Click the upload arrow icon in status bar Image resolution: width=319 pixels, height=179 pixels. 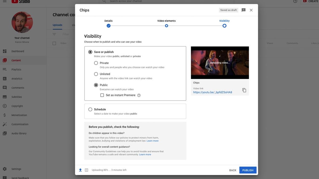click(x=80, y=170)
